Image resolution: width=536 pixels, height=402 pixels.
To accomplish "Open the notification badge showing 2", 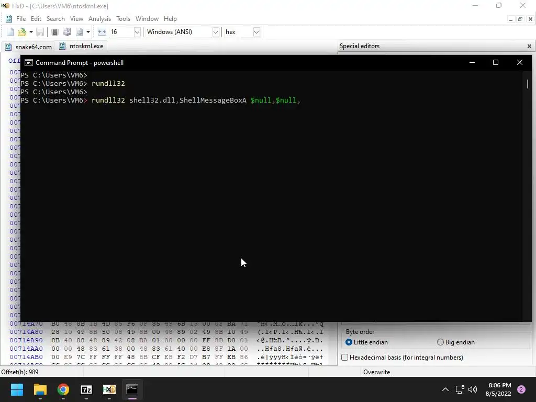I will point(521,389).
